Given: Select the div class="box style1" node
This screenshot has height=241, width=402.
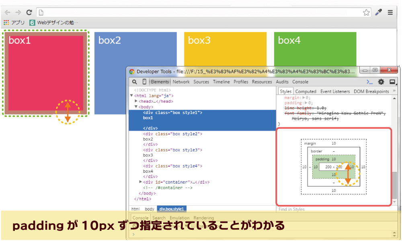Looking at the screenshot, I should (x=173, y=112).
